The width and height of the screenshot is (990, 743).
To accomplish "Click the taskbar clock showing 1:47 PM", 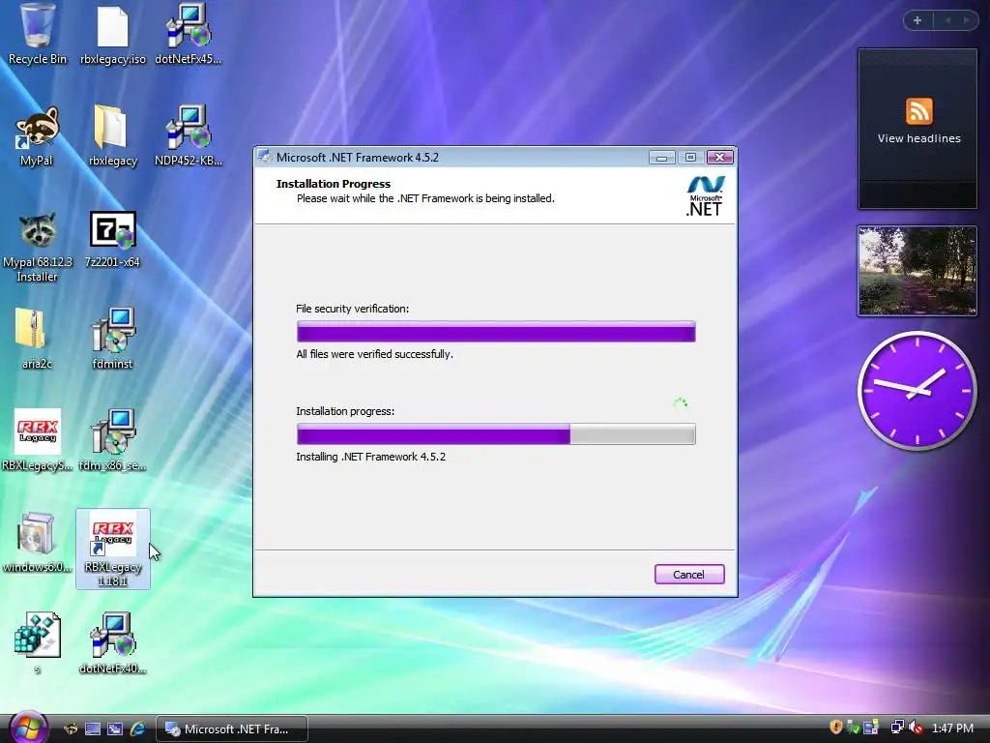I will [952, 728].
